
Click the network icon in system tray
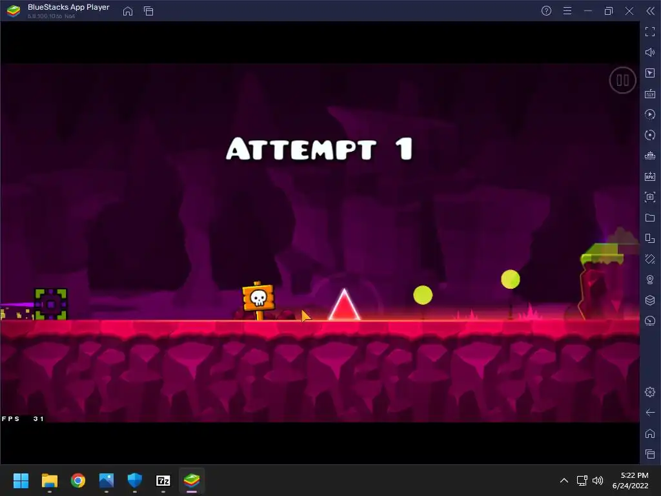pos(582,480)
